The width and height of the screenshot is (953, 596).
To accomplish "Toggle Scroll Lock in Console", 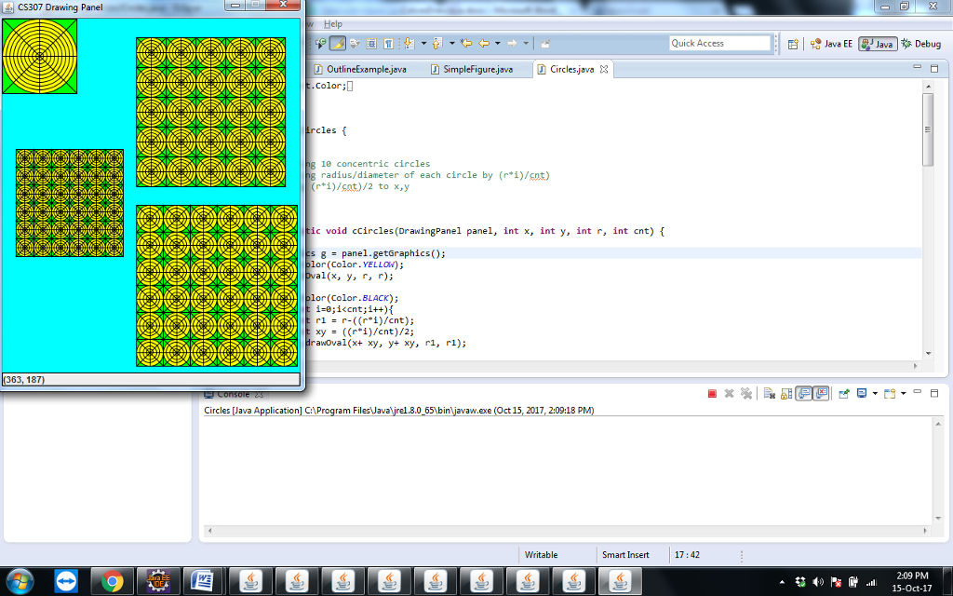I will (786, 394).
